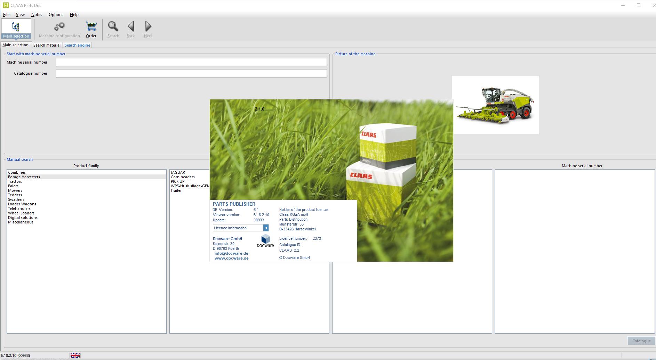This screenshot has height=360, width=656.
Task: Switch to the Search engine tab
Action: click(x=77, y=45)
